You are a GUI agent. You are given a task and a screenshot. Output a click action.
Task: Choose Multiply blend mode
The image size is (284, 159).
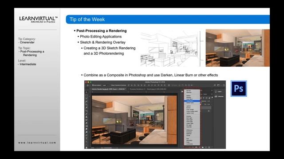click(x=189, y=97)
